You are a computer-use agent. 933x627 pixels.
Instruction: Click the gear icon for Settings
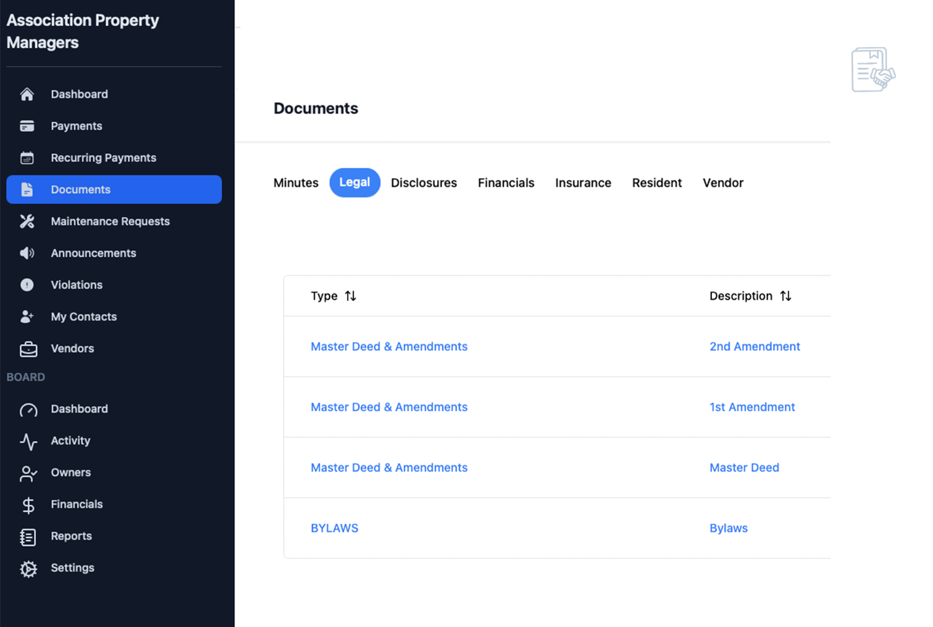pos(28,569)
